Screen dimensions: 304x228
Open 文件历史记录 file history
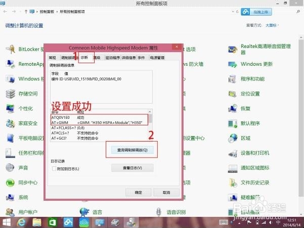click(249, 183)
